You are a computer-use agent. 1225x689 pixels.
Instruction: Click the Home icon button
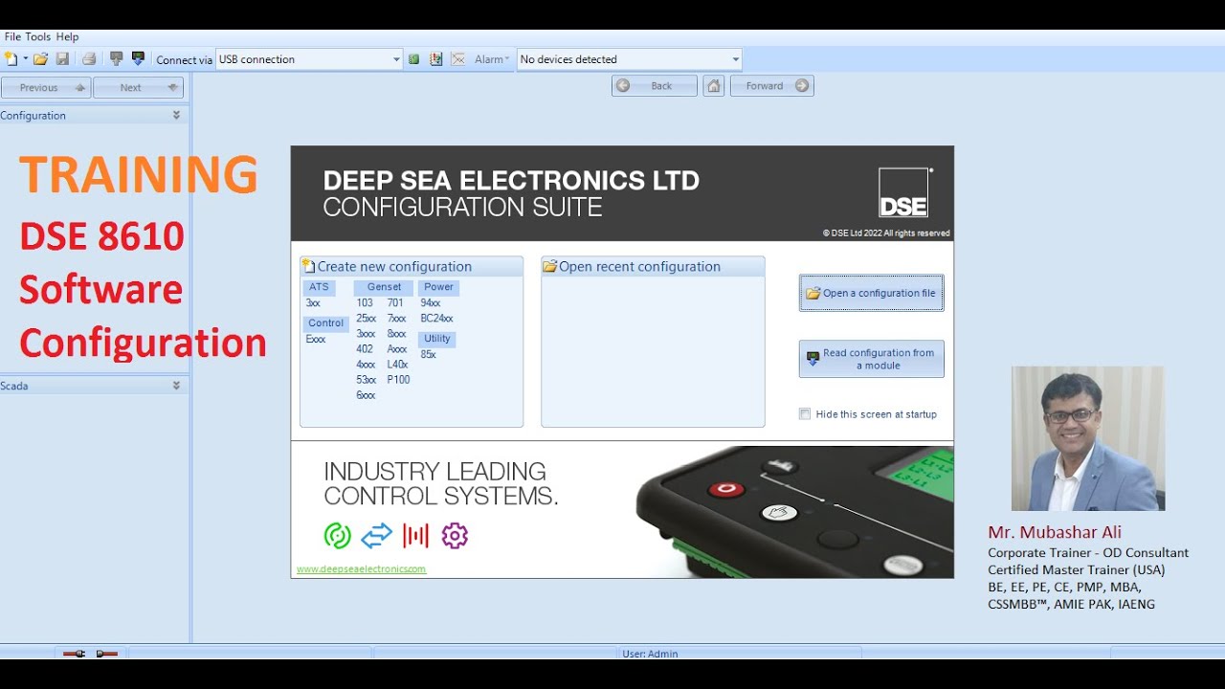tap(713, 86)
